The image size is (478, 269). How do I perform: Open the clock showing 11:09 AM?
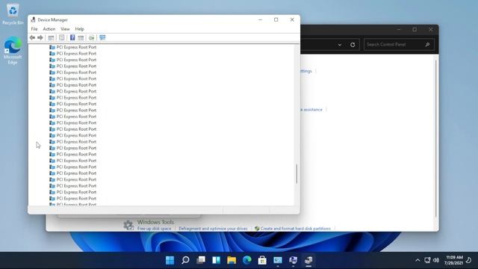(x=453, y=260)
